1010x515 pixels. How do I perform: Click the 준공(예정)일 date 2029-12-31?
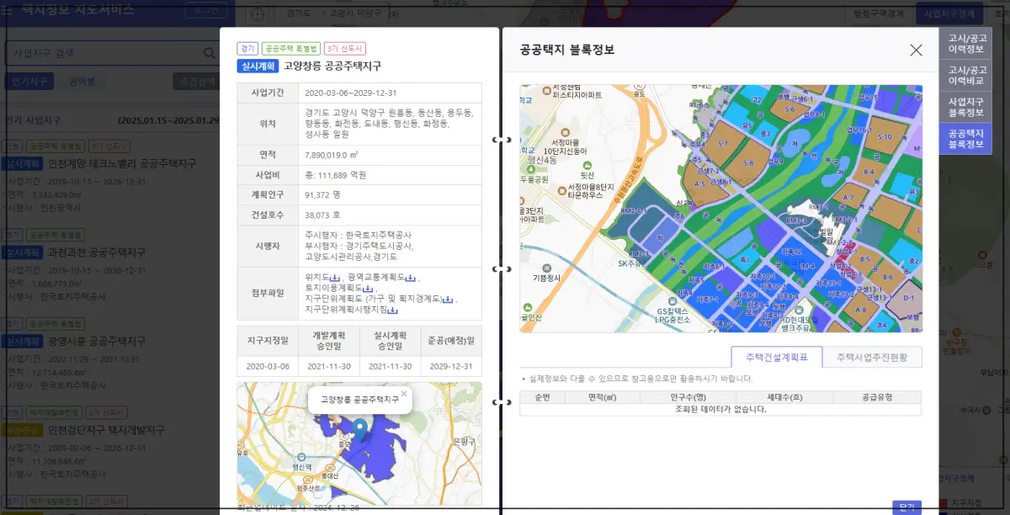click(x=450, y=366)
